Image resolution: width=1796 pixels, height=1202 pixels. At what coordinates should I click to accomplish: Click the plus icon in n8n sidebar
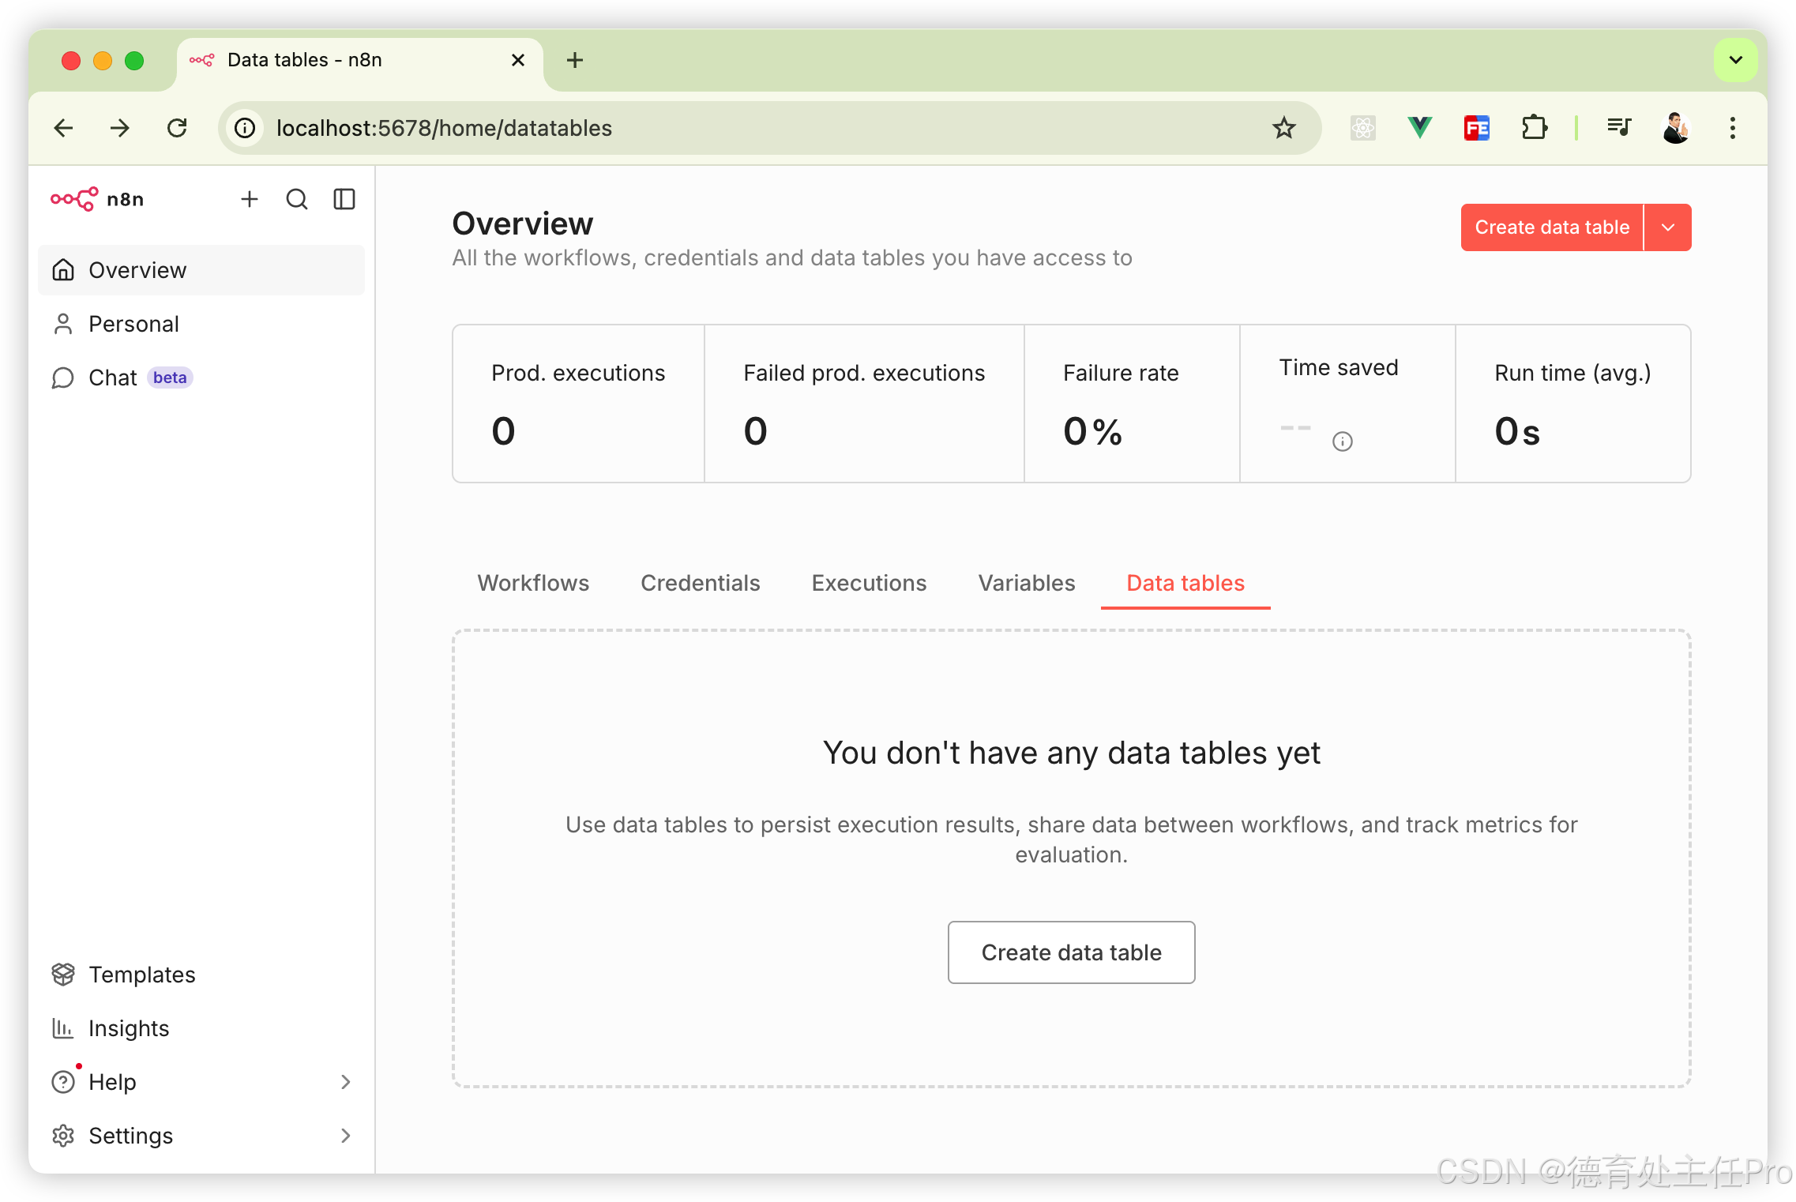point(250,199)
